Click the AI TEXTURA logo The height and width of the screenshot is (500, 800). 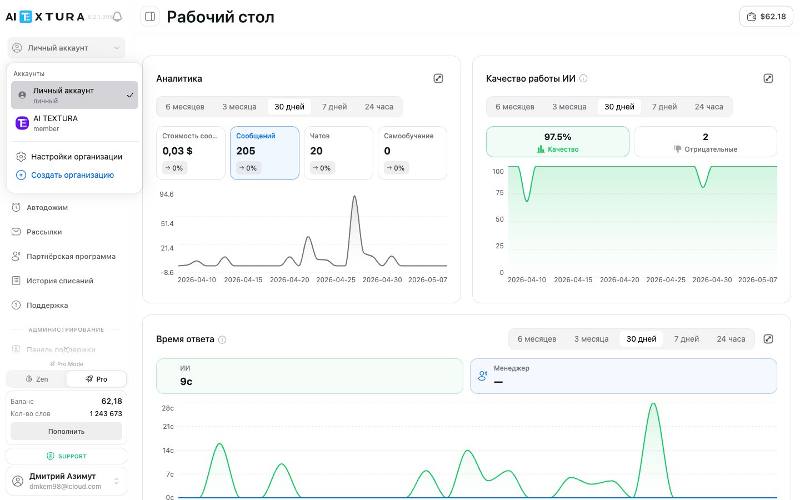tap(45, 17)
